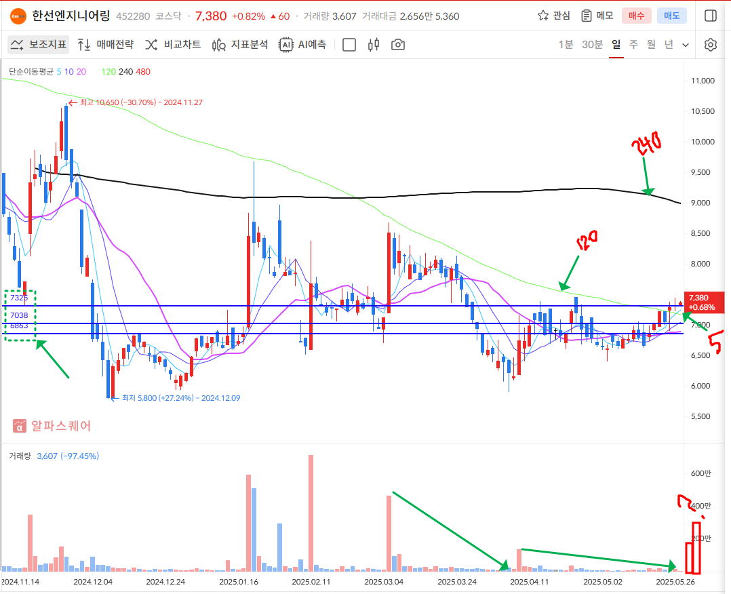Select the 1분 one-minute interval

click(x=566, y=45)
